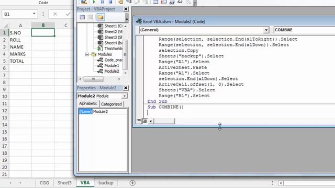
Task: Click the Break (pause) toolbar icon
Action: (102, 2)
